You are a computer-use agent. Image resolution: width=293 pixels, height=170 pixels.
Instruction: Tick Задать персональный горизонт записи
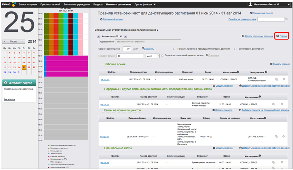[x=162, y=56]
